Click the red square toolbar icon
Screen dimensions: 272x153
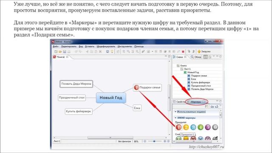coord(183,51)
